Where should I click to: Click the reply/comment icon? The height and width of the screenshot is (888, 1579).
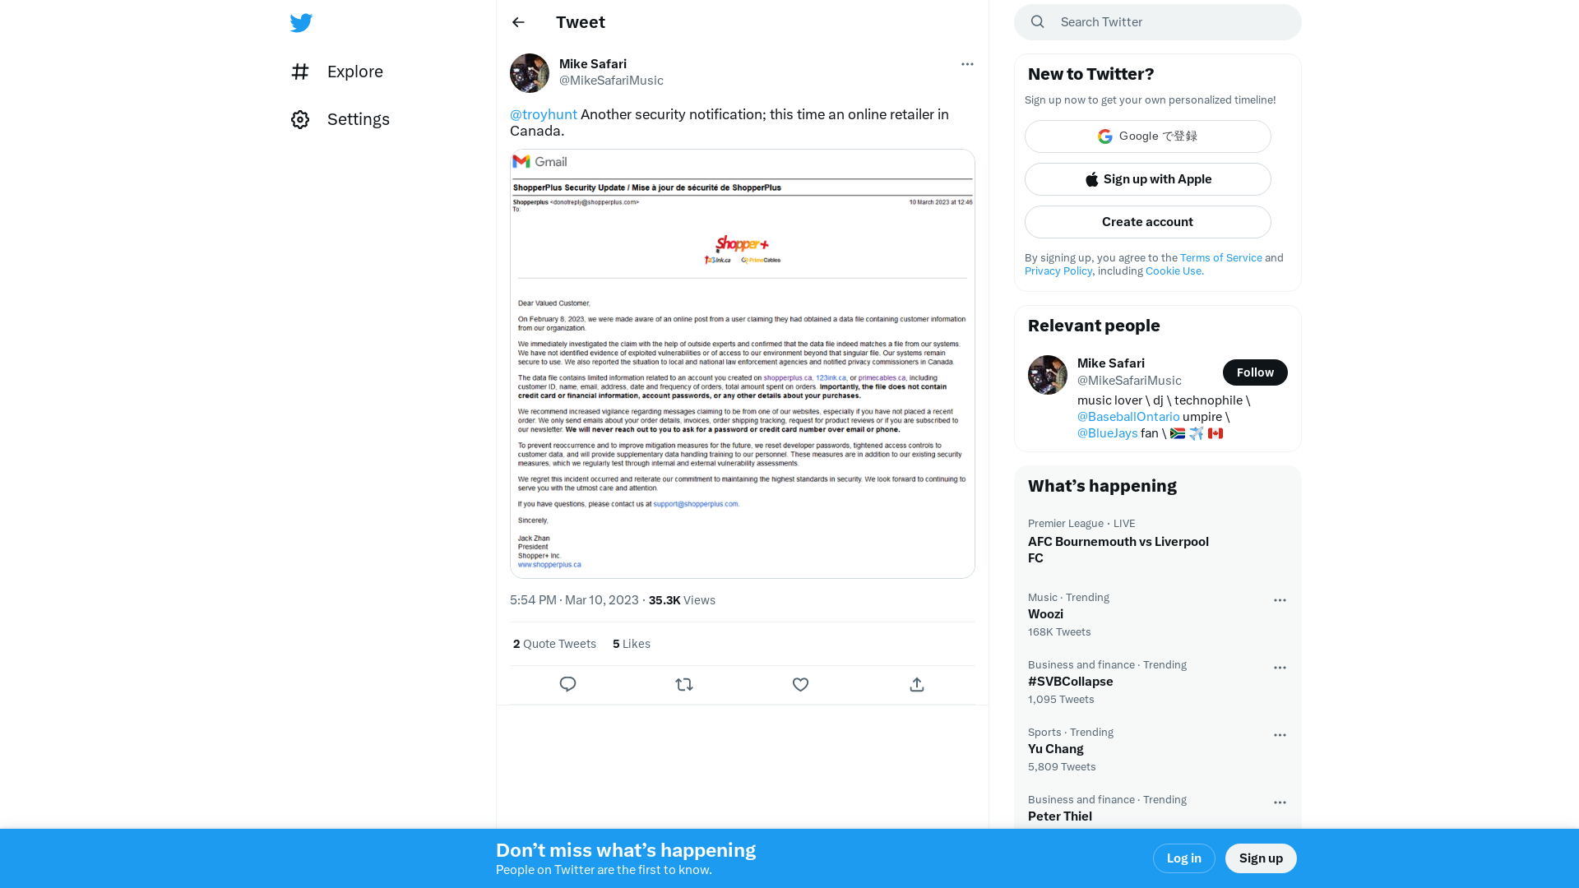568,684
